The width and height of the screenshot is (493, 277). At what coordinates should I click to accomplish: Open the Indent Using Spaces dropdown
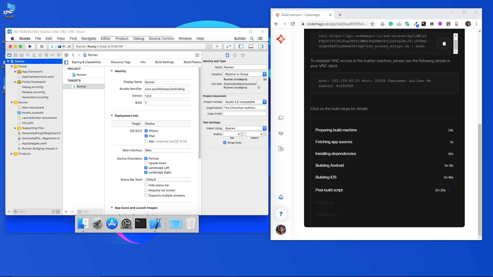click(x=245, y=128)
